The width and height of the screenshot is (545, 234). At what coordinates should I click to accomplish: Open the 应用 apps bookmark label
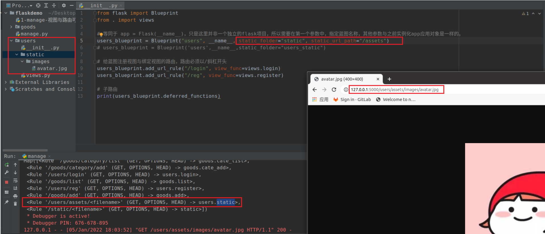[x=324, y=99]
